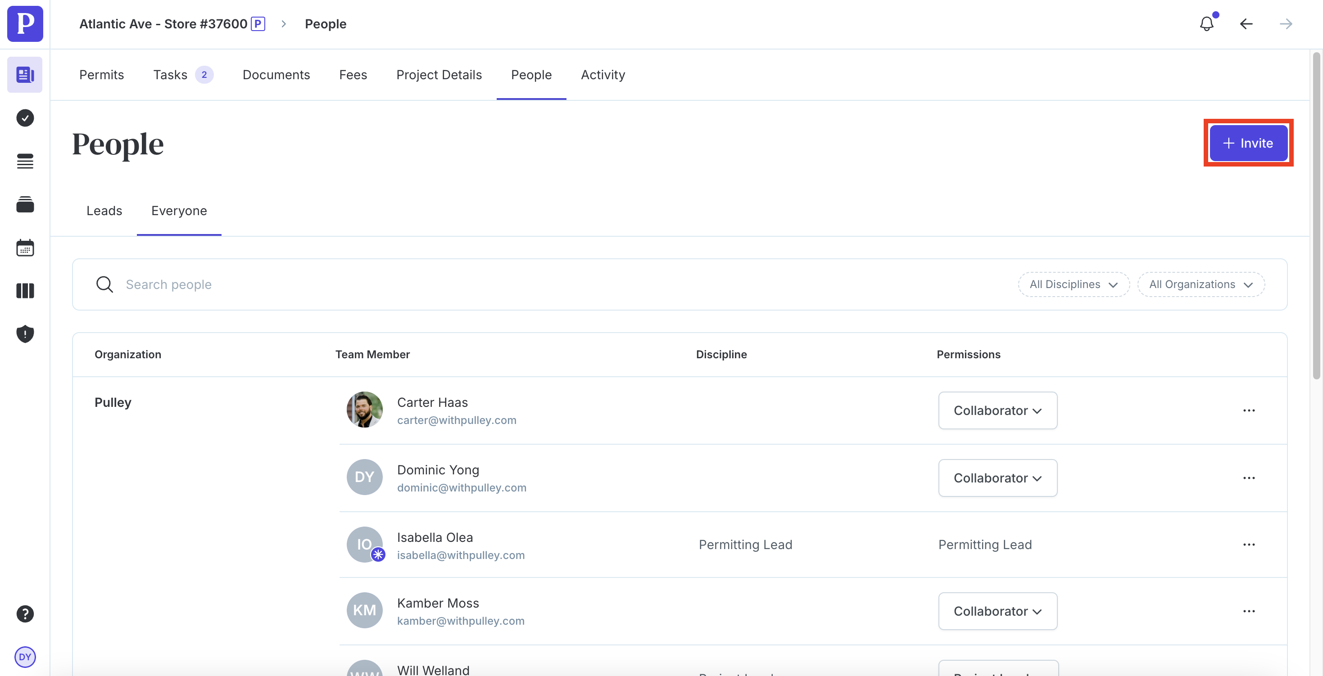Open the notifications bell icon
This screenshot has height=676, width=1323.
[x=1206, y=23]
